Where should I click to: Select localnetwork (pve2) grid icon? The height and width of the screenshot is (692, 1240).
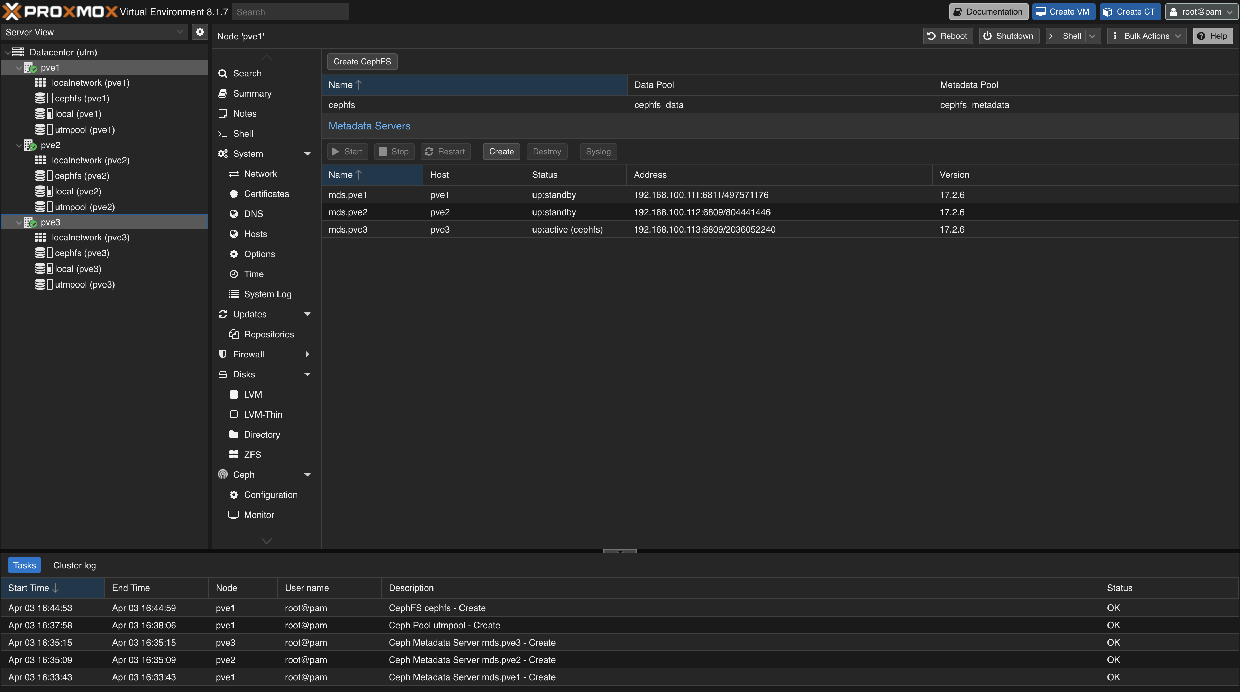tap(40, 160)
